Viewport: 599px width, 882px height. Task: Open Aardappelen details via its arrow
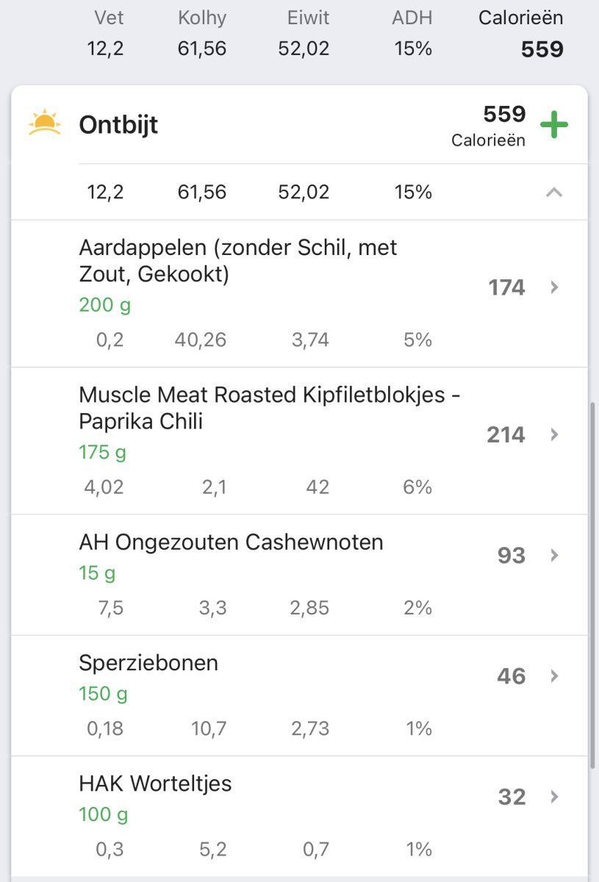555,287
